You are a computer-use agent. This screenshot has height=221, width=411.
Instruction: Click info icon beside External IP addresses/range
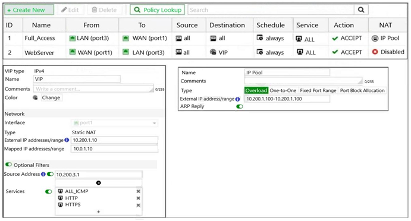tap(67, 140)
